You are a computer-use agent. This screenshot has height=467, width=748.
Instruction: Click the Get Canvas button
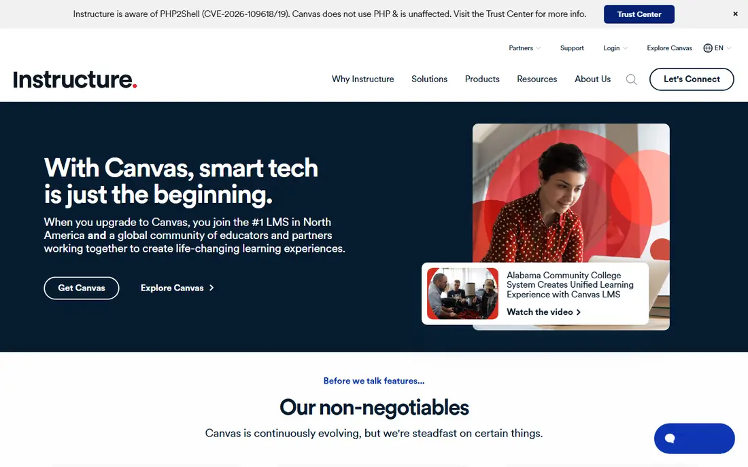[82, 288]
